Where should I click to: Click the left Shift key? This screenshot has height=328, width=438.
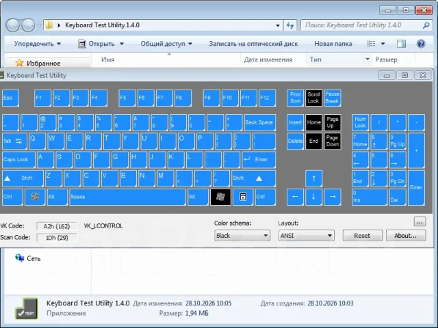23,178
